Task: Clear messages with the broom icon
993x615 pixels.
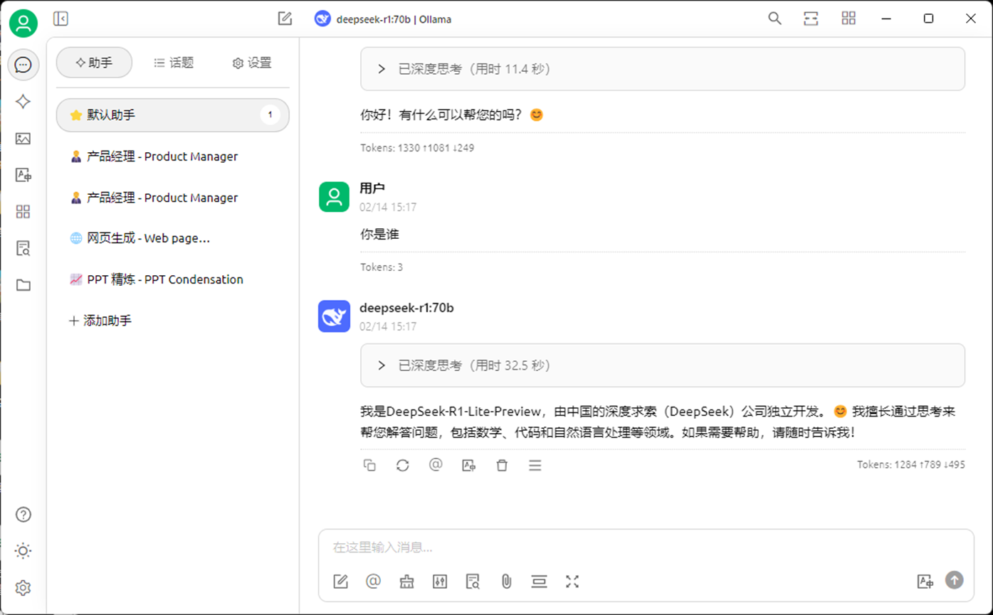Action: 406,582
